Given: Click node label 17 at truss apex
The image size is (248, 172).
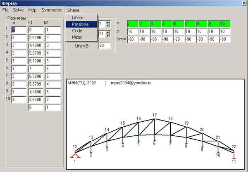Looking at the screenshot, I should (x=155, y=115).
